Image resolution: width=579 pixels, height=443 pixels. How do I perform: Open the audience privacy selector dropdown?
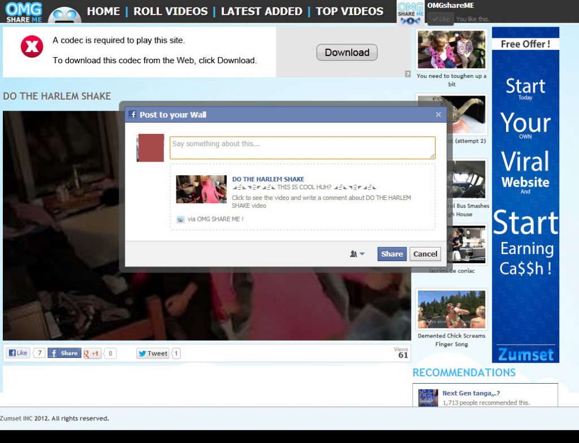tap(357, 254)
